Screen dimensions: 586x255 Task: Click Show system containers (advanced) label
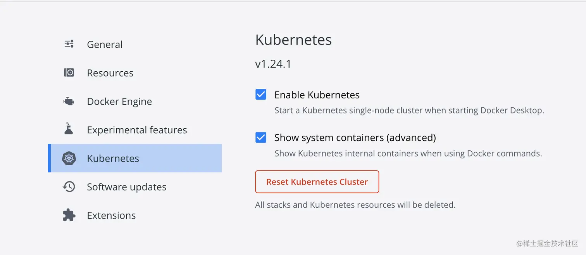(x=355, y=138)
